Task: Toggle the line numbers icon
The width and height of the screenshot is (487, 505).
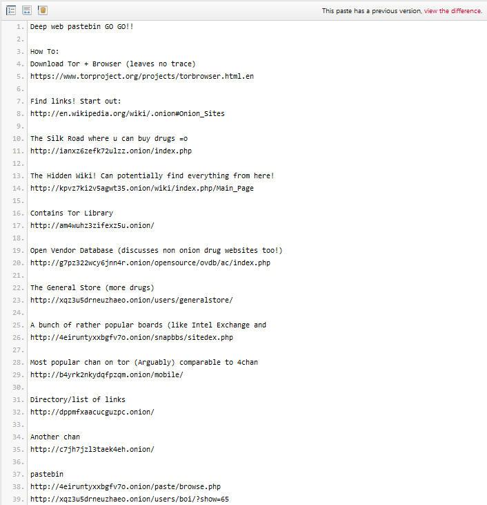Action: [11, 10]
